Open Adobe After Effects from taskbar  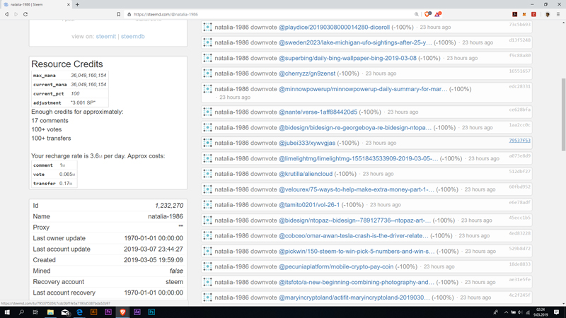coord(137,312)
